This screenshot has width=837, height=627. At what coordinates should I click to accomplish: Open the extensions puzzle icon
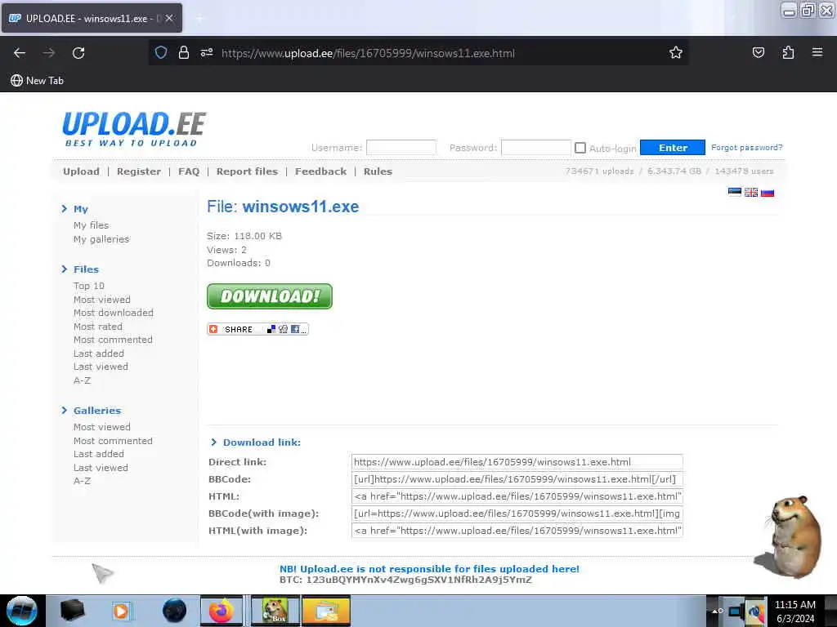(788, 52)
